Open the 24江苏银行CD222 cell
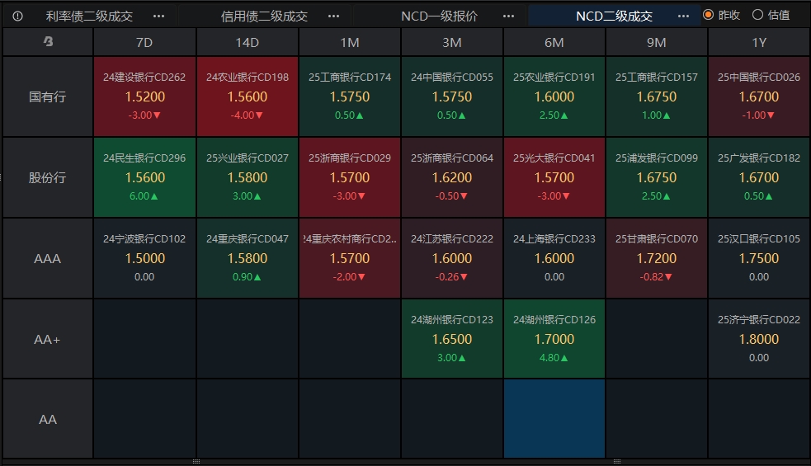 click(452, 258)
